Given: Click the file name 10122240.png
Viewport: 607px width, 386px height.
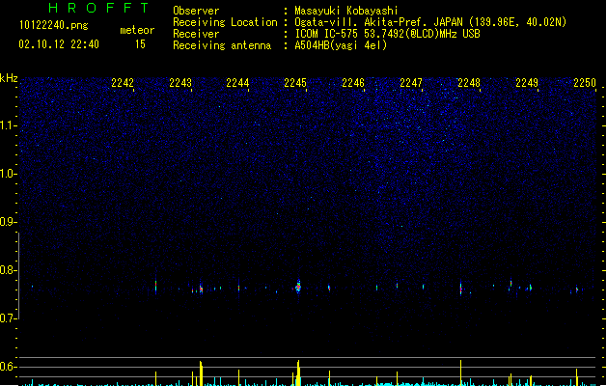Looking at the screenshot, I should 54,25.
